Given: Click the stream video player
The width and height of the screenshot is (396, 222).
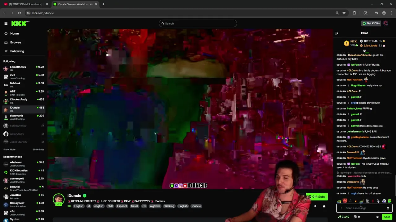Looking at the screenshot, I should [190, 109].
